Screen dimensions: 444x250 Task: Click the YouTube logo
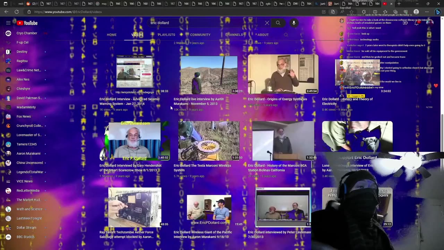coord(27,23)
